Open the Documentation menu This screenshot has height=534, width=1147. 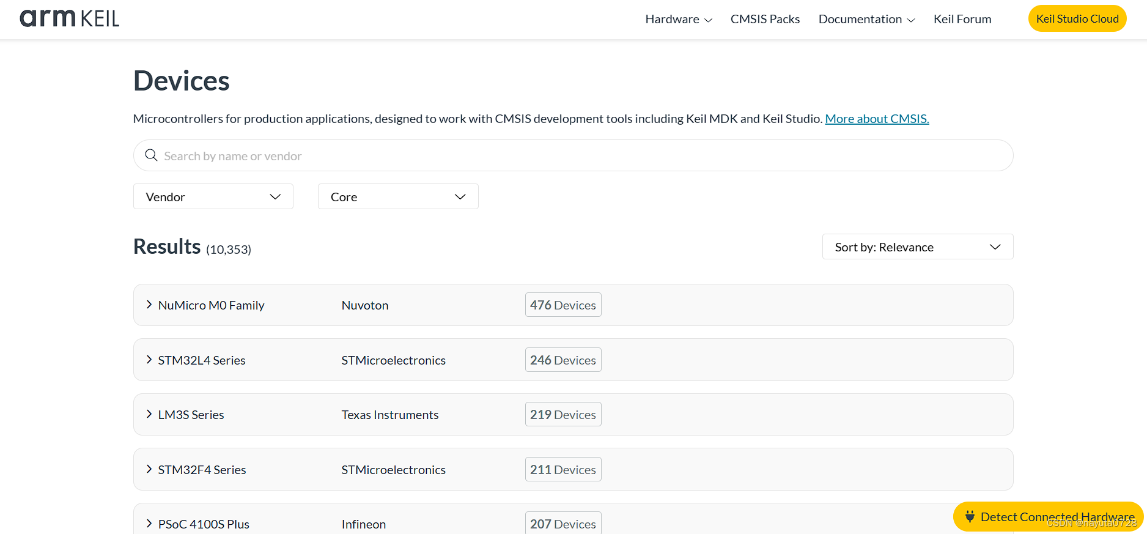(x=866, y=19)
